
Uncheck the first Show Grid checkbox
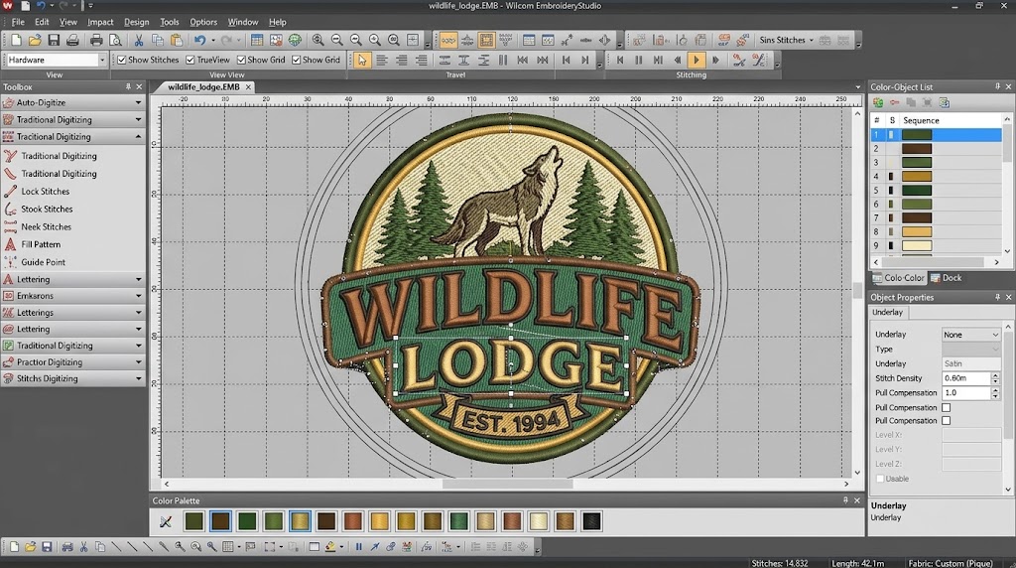pos(241,60)
